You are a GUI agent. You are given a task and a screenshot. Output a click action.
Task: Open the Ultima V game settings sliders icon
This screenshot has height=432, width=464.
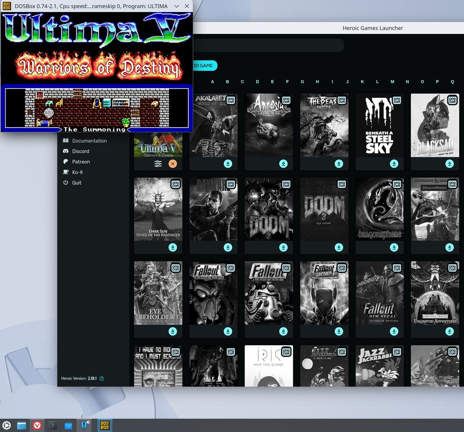pos(159,164)
